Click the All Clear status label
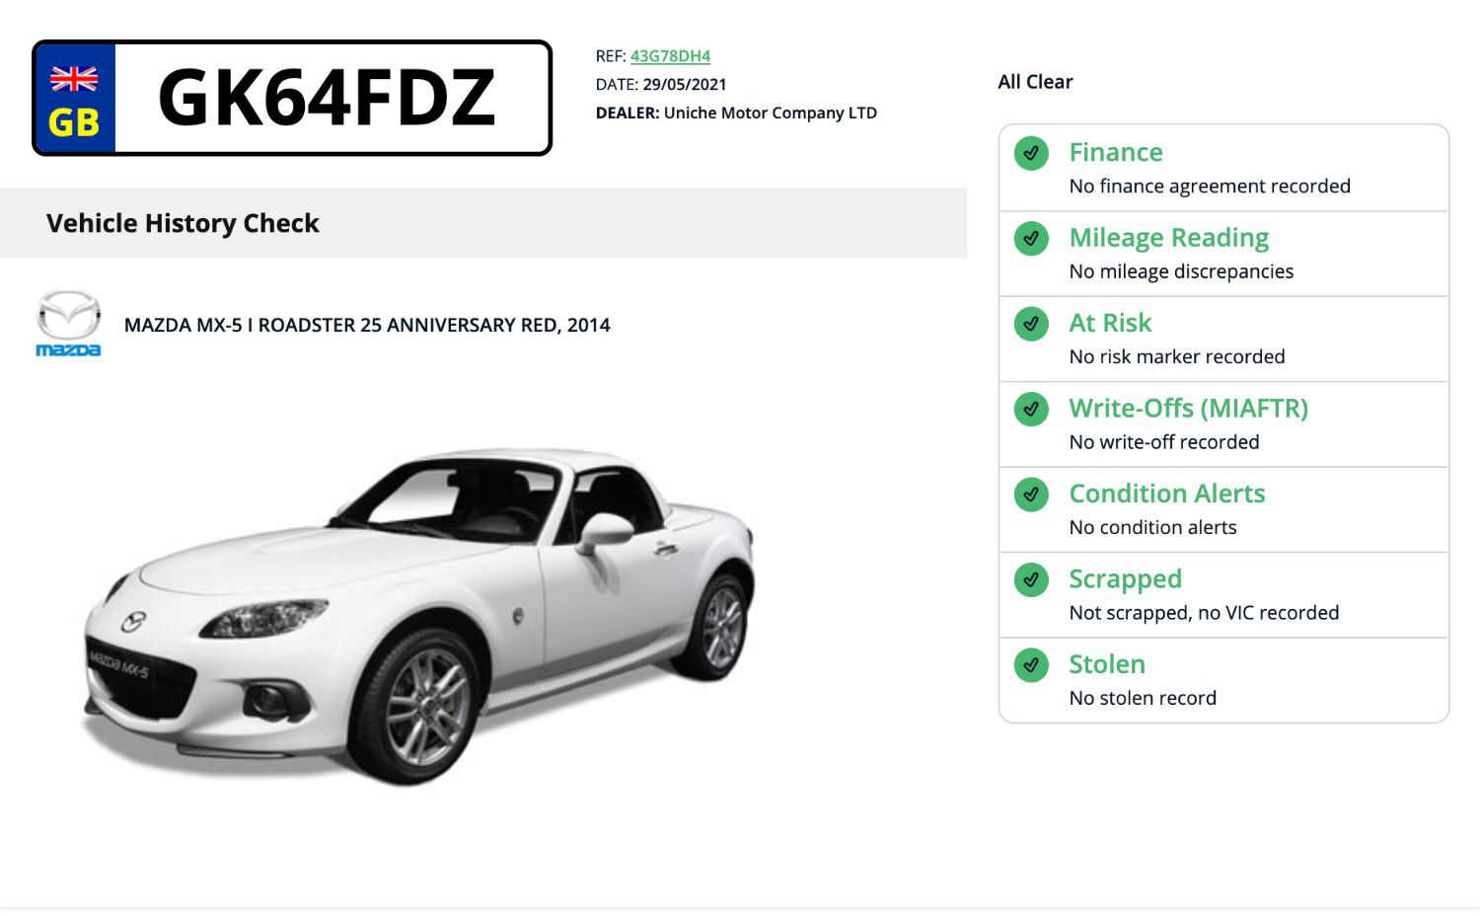Image resolution: width=1480 pixels, height=916 pixels. pos(1035,82)
